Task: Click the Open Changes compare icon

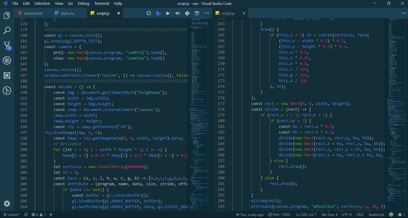Action: click(x=149, y=13)
